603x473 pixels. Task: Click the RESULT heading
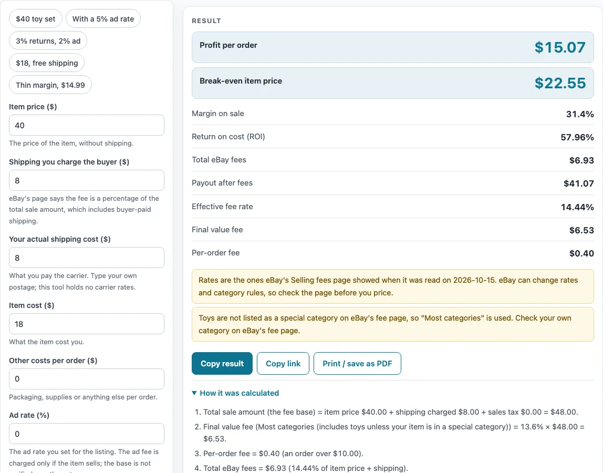pyautogui.click(x=206, y=21)
